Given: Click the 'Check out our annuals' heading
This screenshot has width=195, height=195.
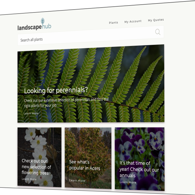Looking at the screenshot, I should click(x=139, y=169).
